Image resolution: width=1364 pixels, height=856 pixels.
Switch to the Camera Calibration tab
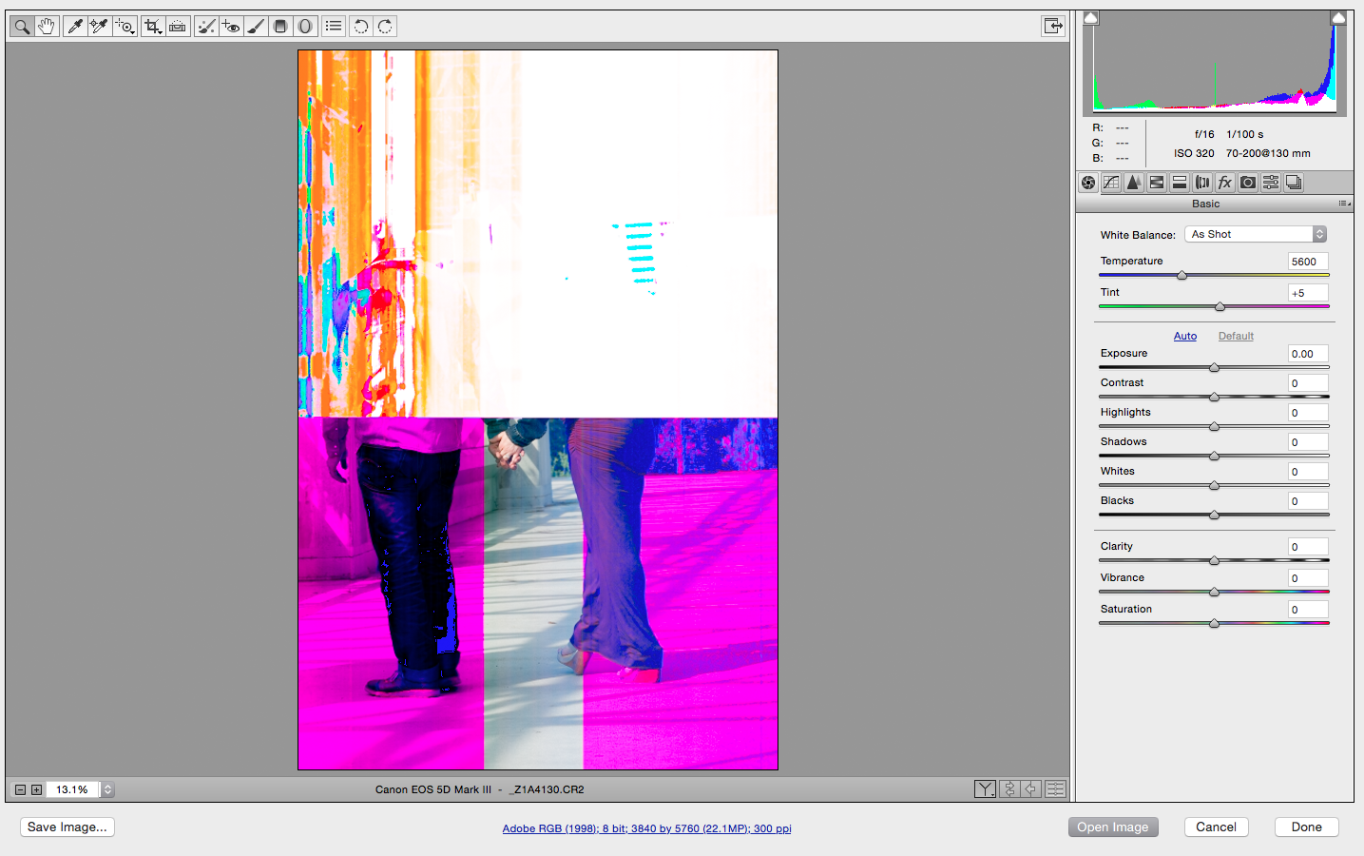coord(1247,182)
